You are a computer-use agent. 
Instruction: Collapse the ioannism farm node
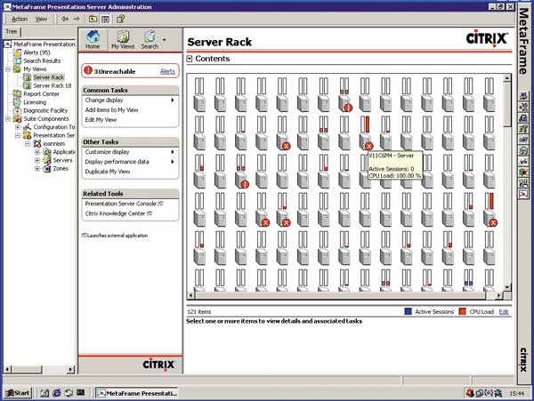coord(28,143)
